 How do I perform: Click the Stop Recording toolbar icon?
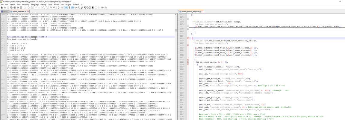96,7
